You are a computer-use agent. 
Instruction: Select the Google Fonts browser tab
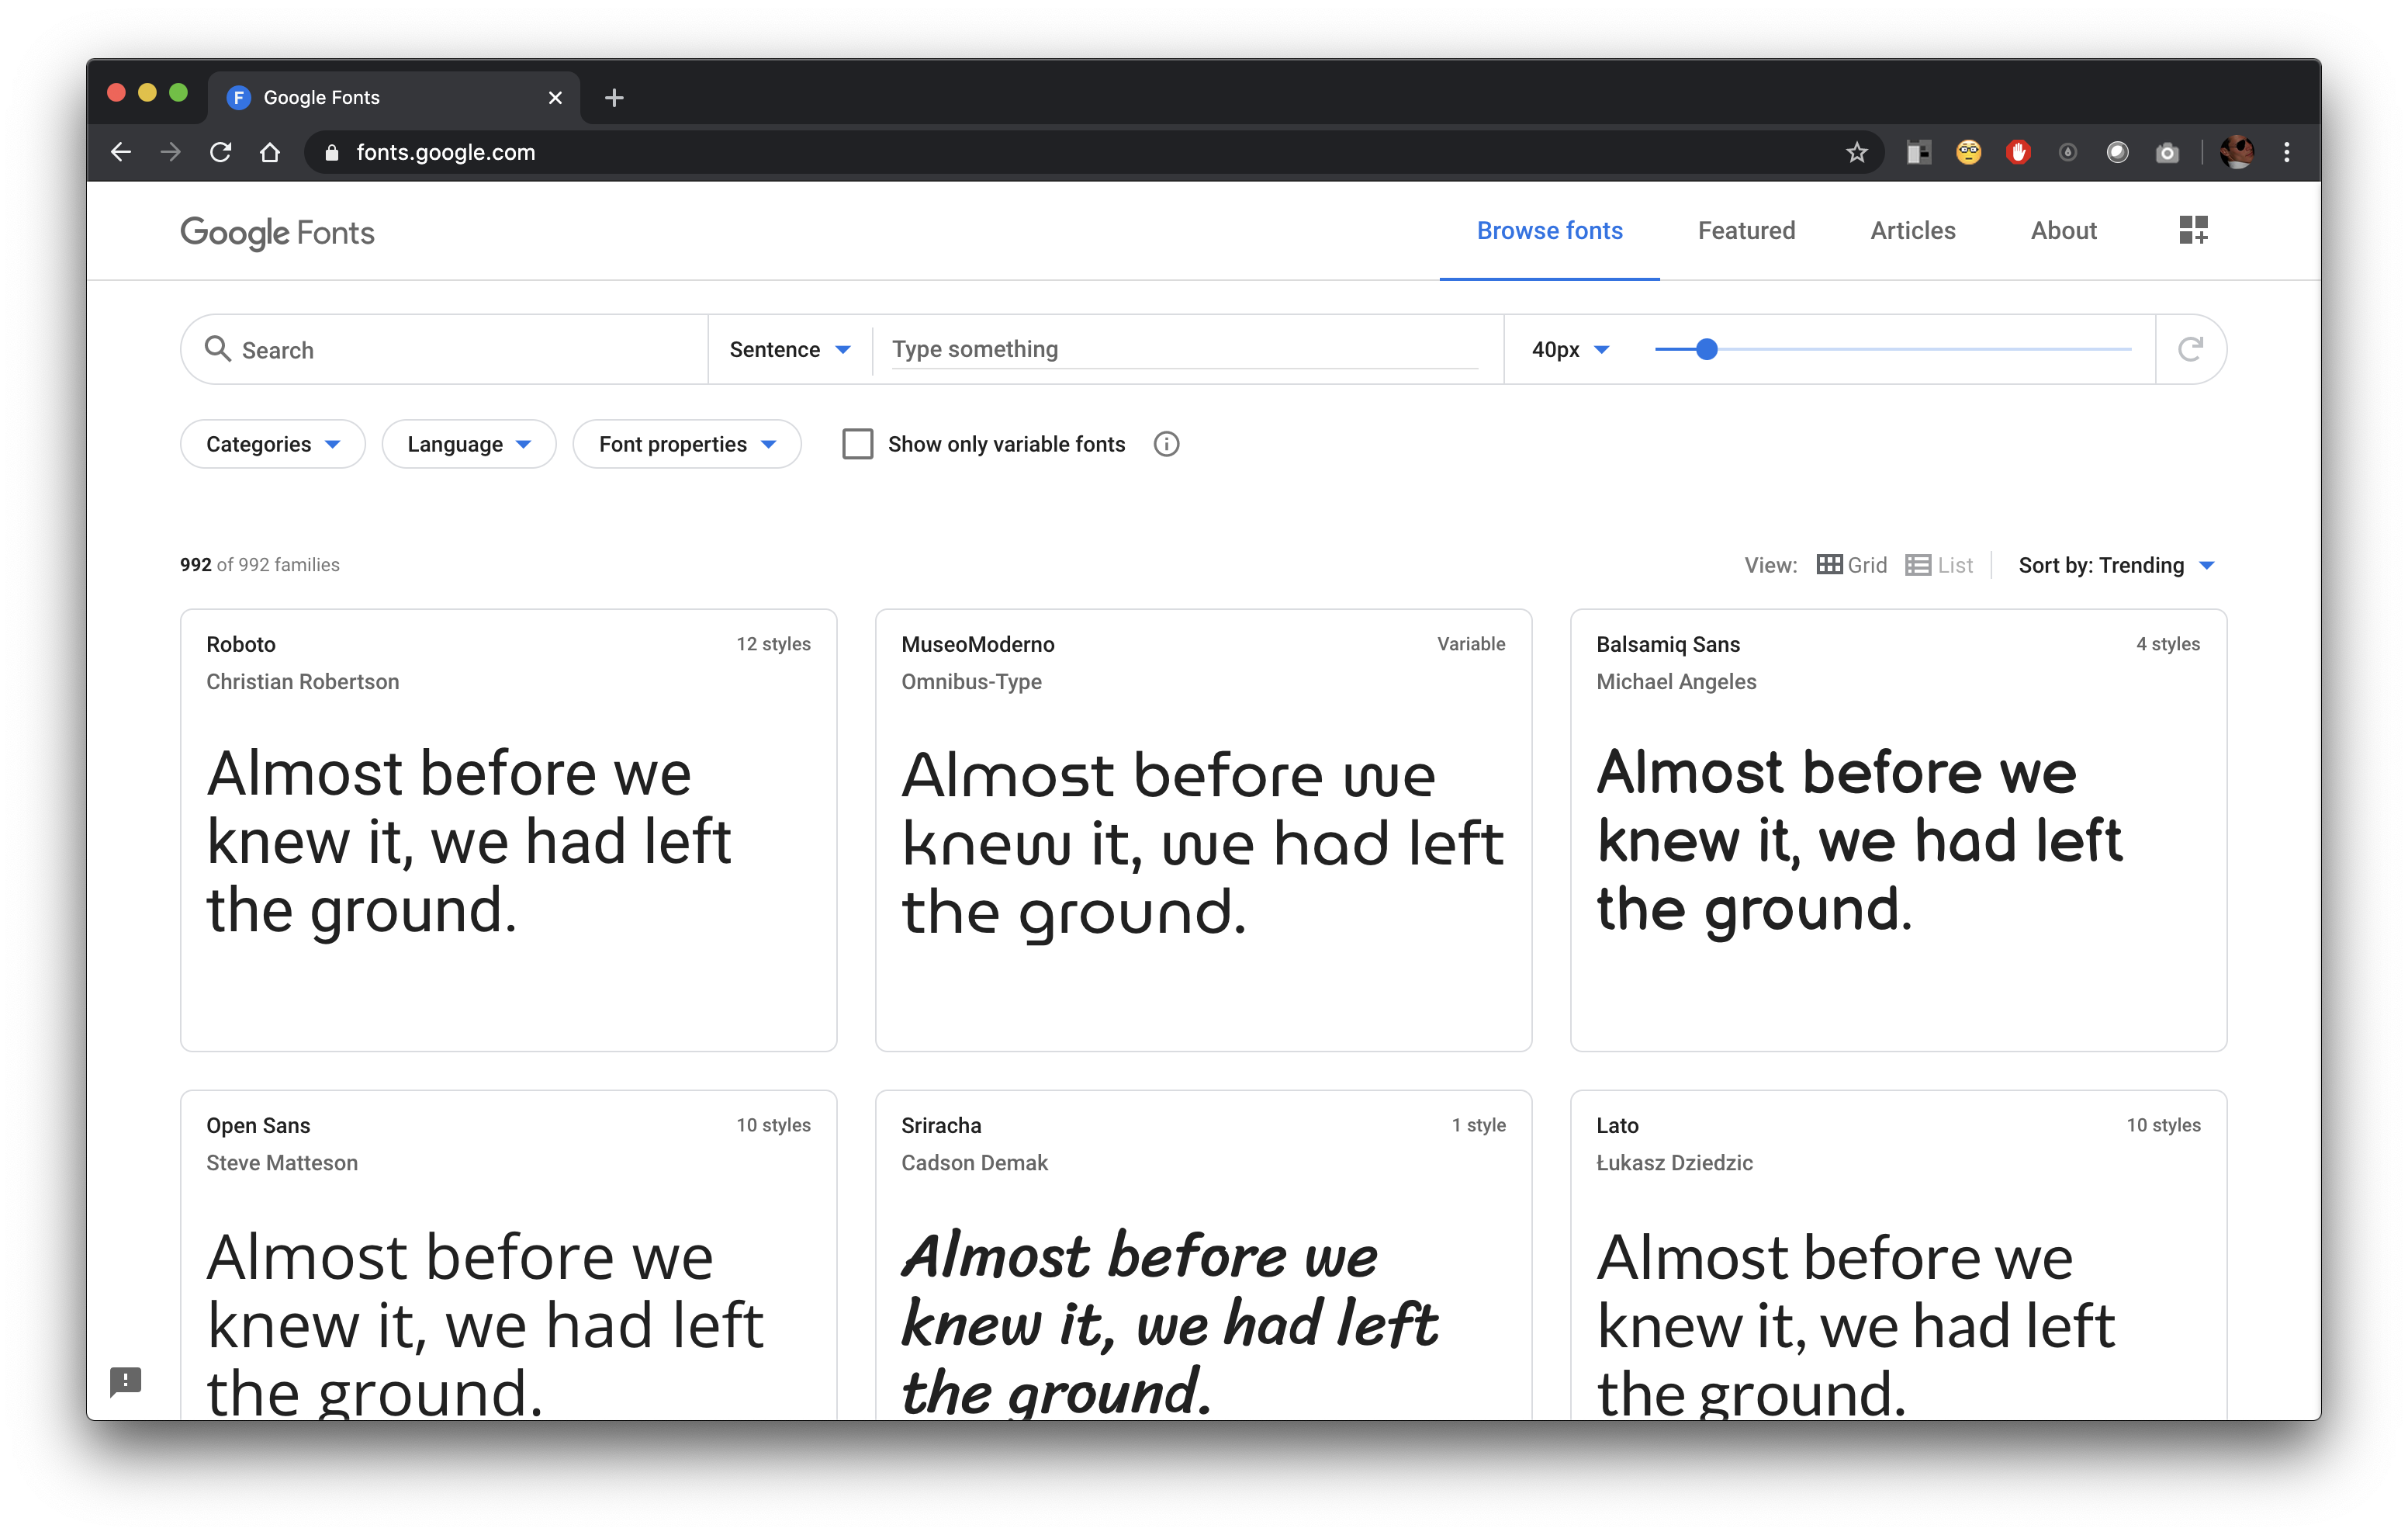click(394, 97)
